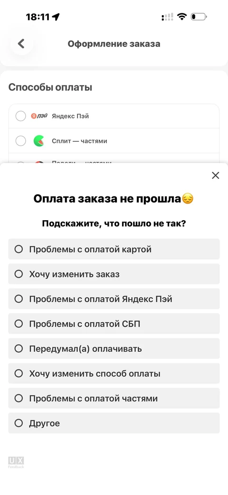Mark "Проблемы с оплатой частями"
228x495 pixels.
(x=114, y=398)
